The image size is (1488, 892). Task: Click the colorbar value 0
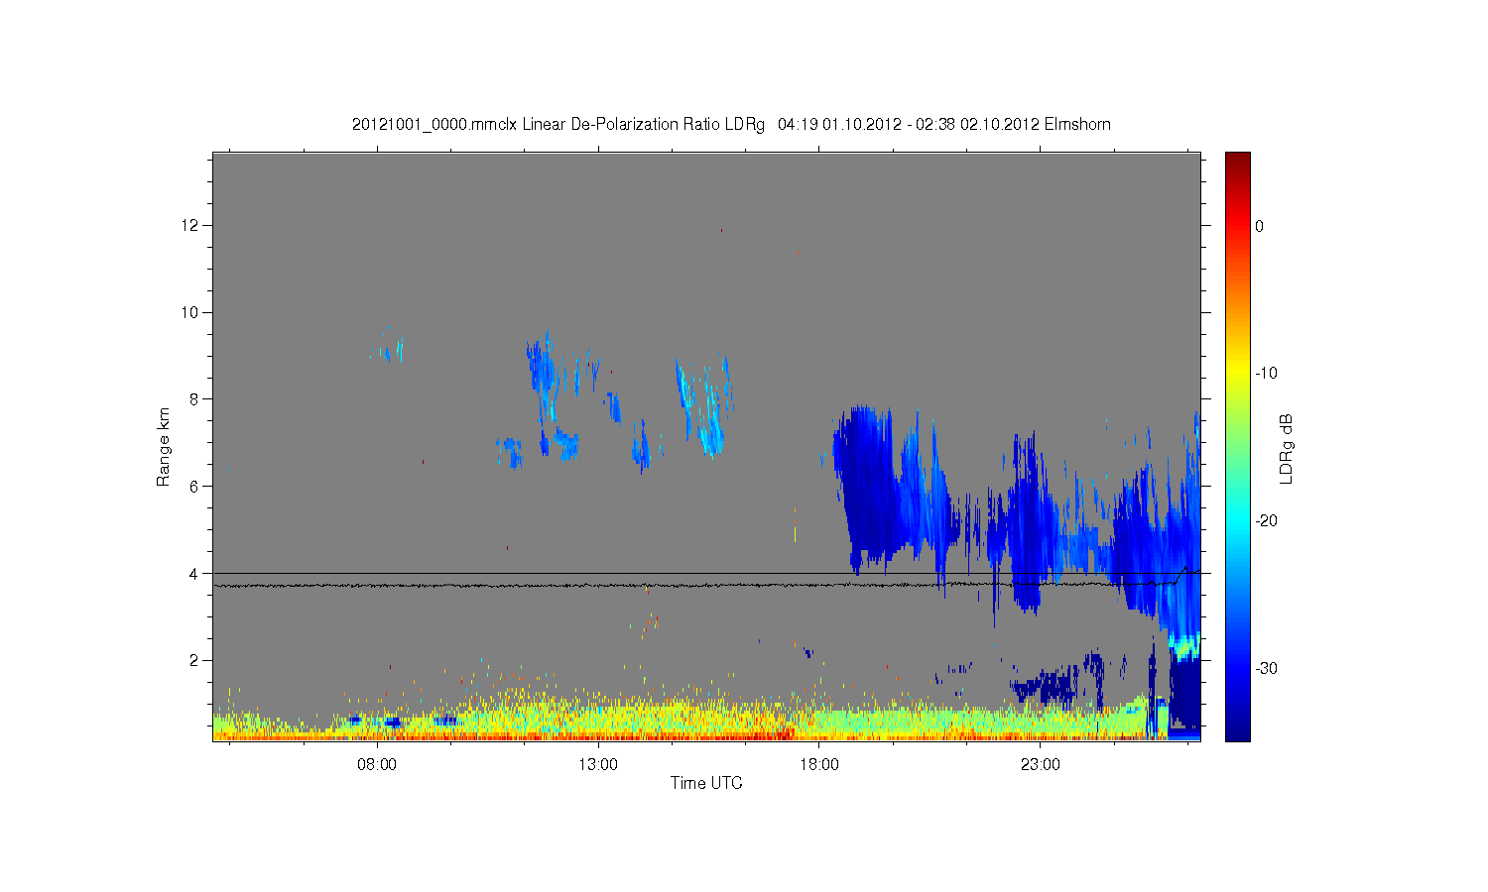pyautogui.click(x=1260, y=226)
